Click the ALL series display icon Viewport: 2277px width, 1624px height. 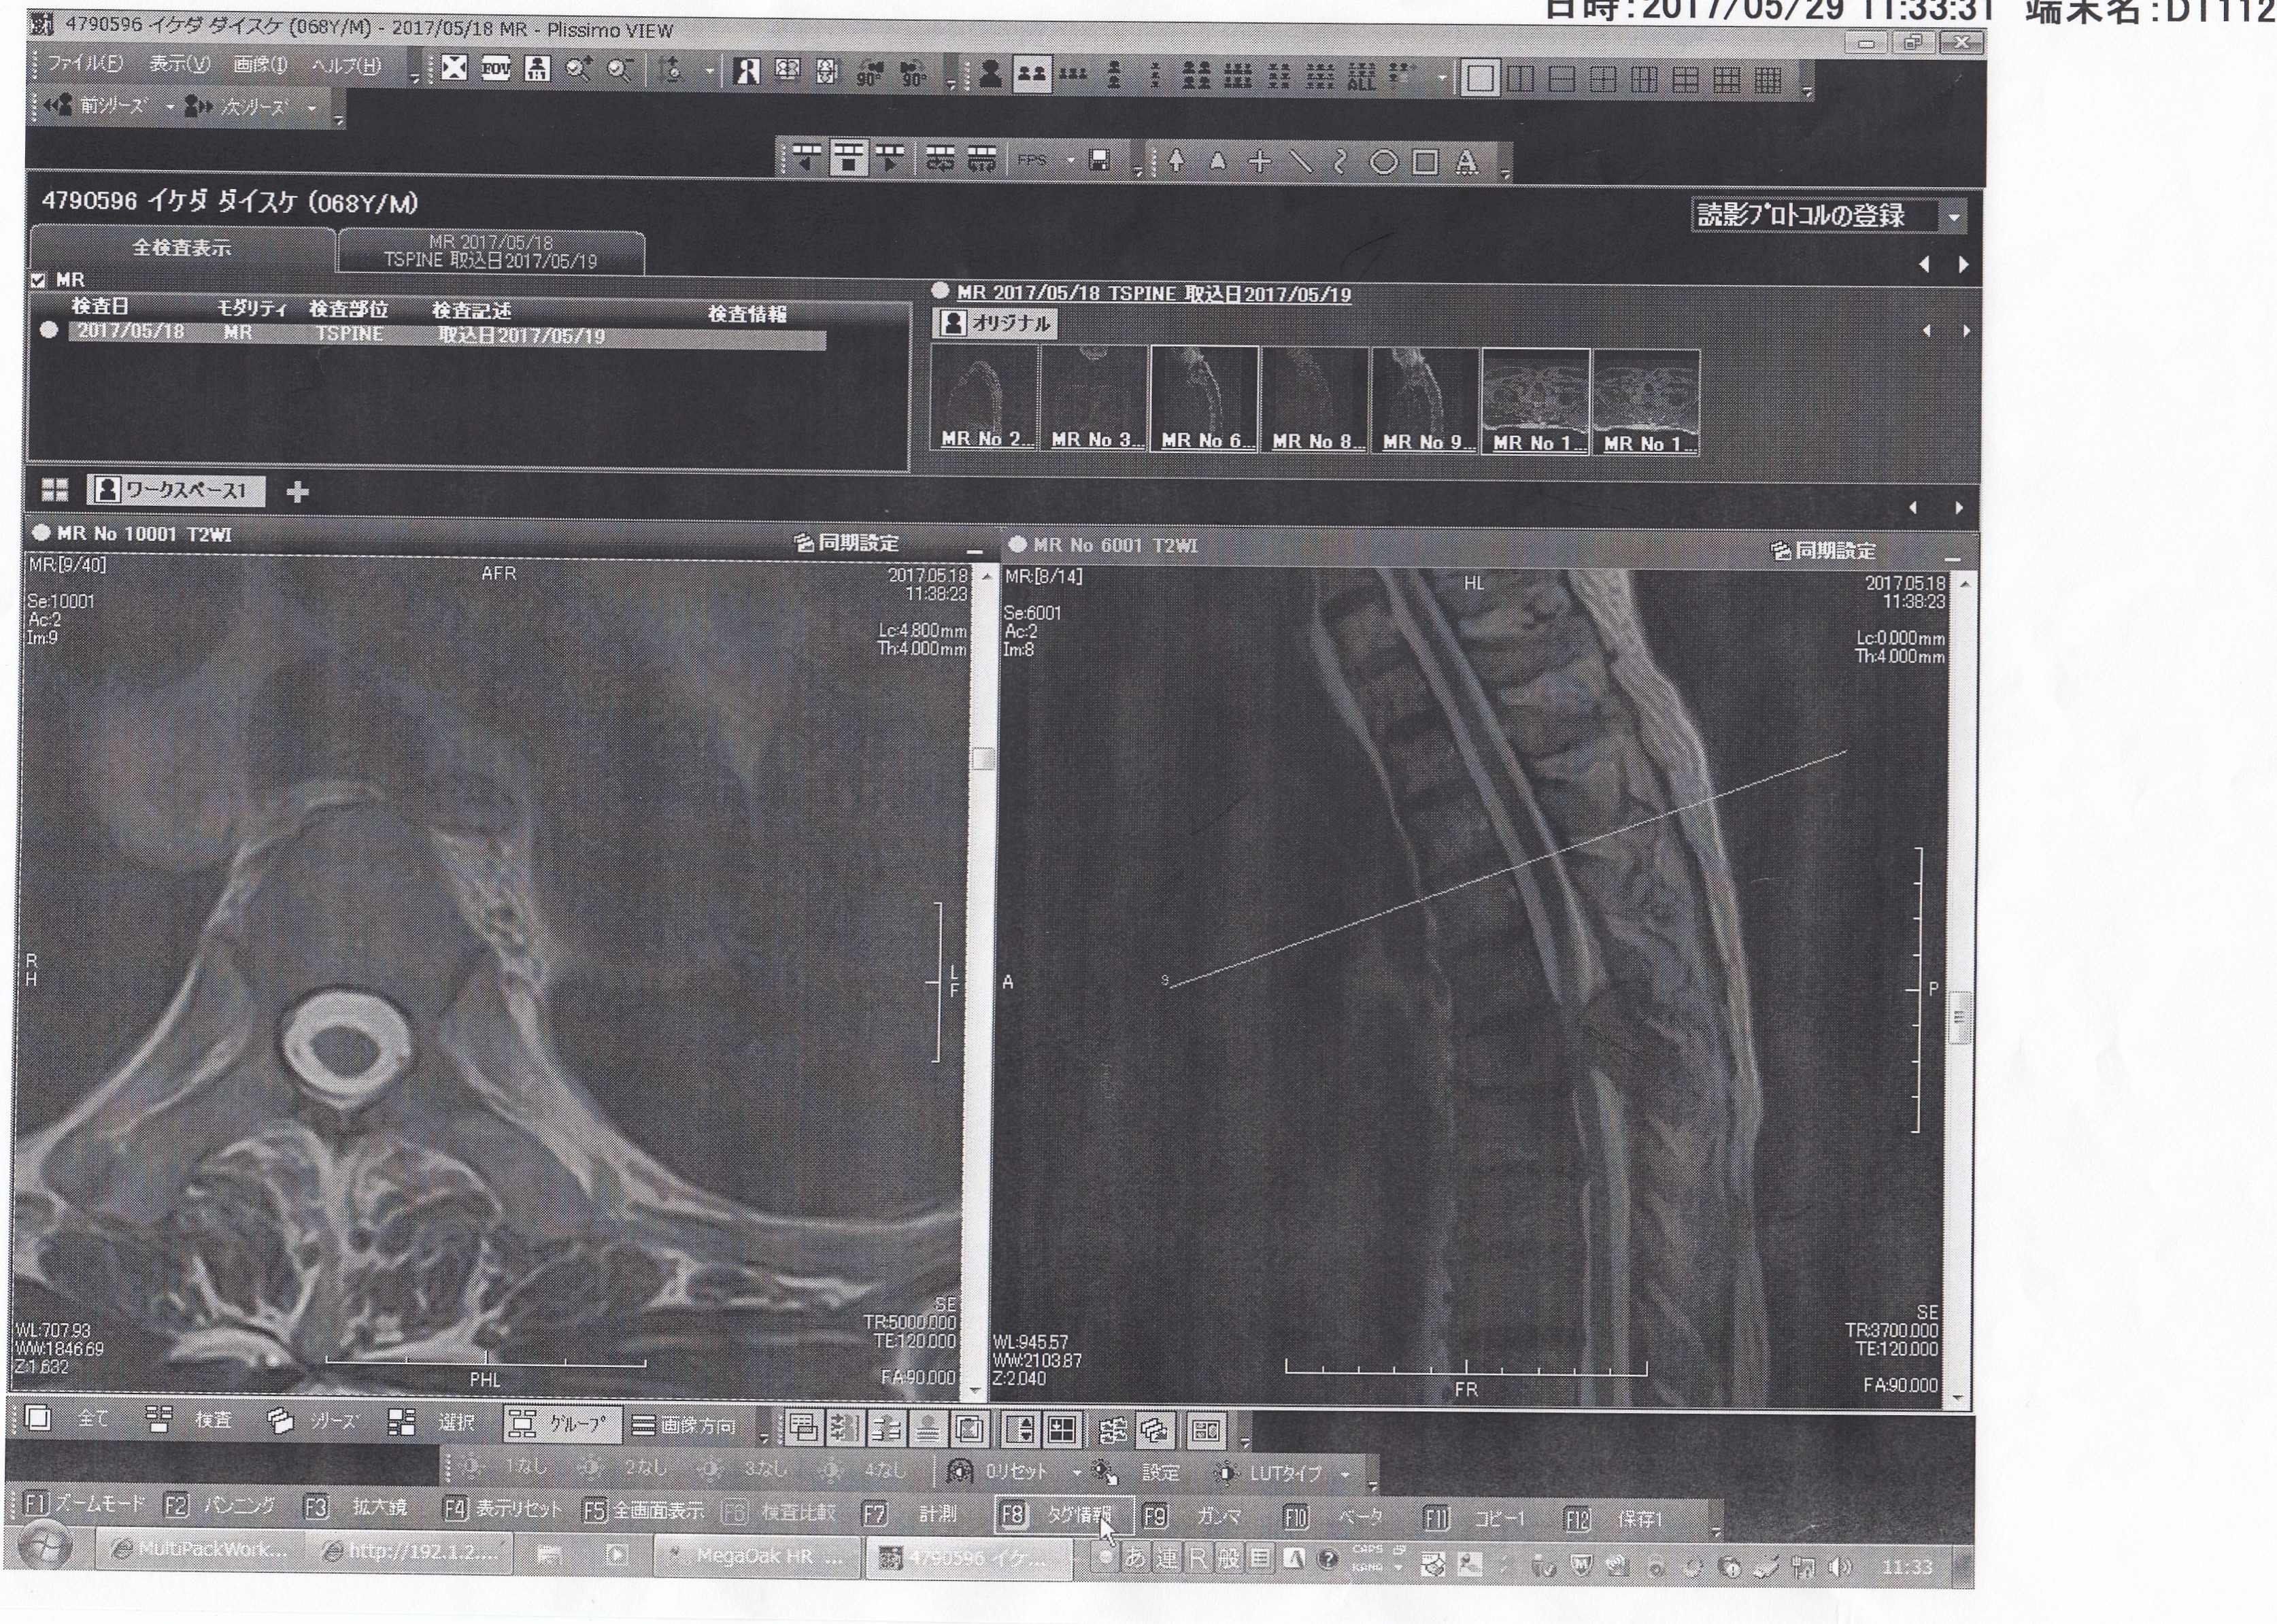(1361, 76)
